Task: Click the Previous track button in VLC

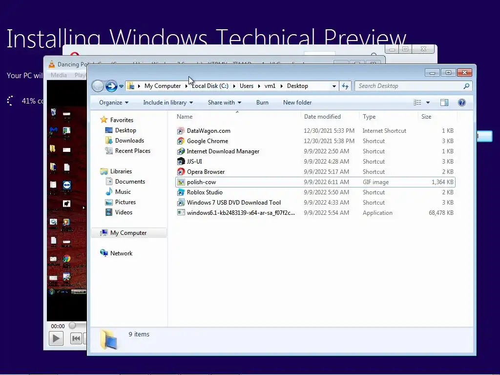Action: pos(76,338)
